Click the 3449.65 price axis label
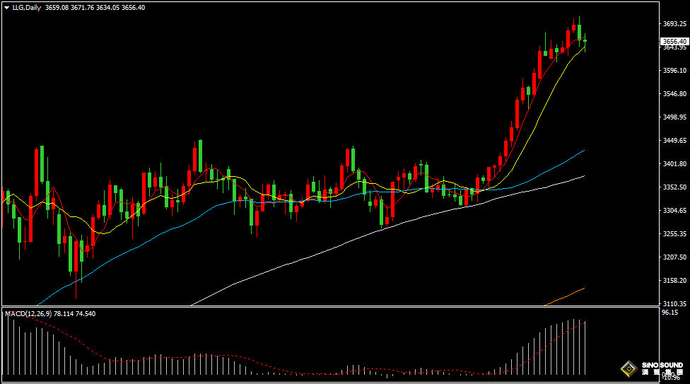The height and width of the screenshot is (384, 690). coord(674,141)
